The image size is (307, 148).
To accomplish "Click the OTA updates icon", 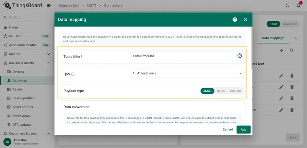I will 9,125.
